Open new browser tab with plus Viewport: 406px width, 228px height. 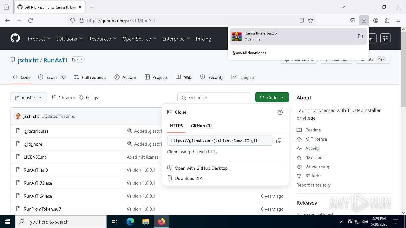pos(92,7)
